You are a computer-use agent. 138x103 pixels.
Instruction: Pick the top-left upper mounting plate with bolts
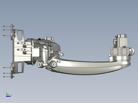point(12,32)
